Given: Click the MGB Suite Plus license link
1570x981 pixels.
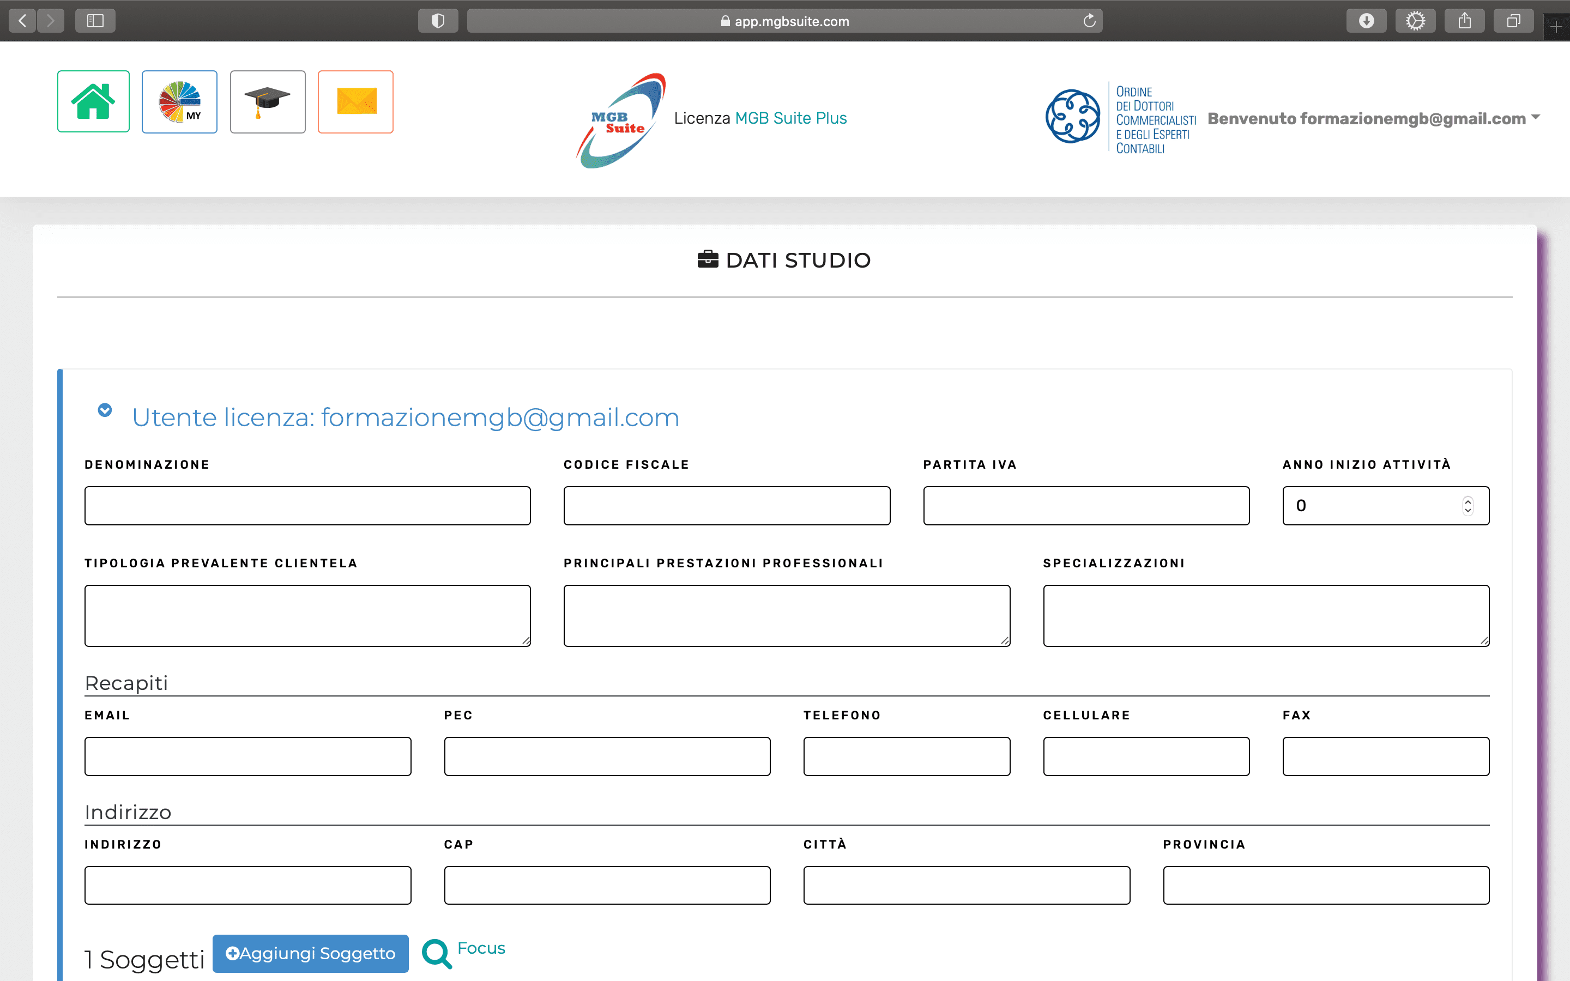Looking at the screenshot, I should [x=791, y=118].
